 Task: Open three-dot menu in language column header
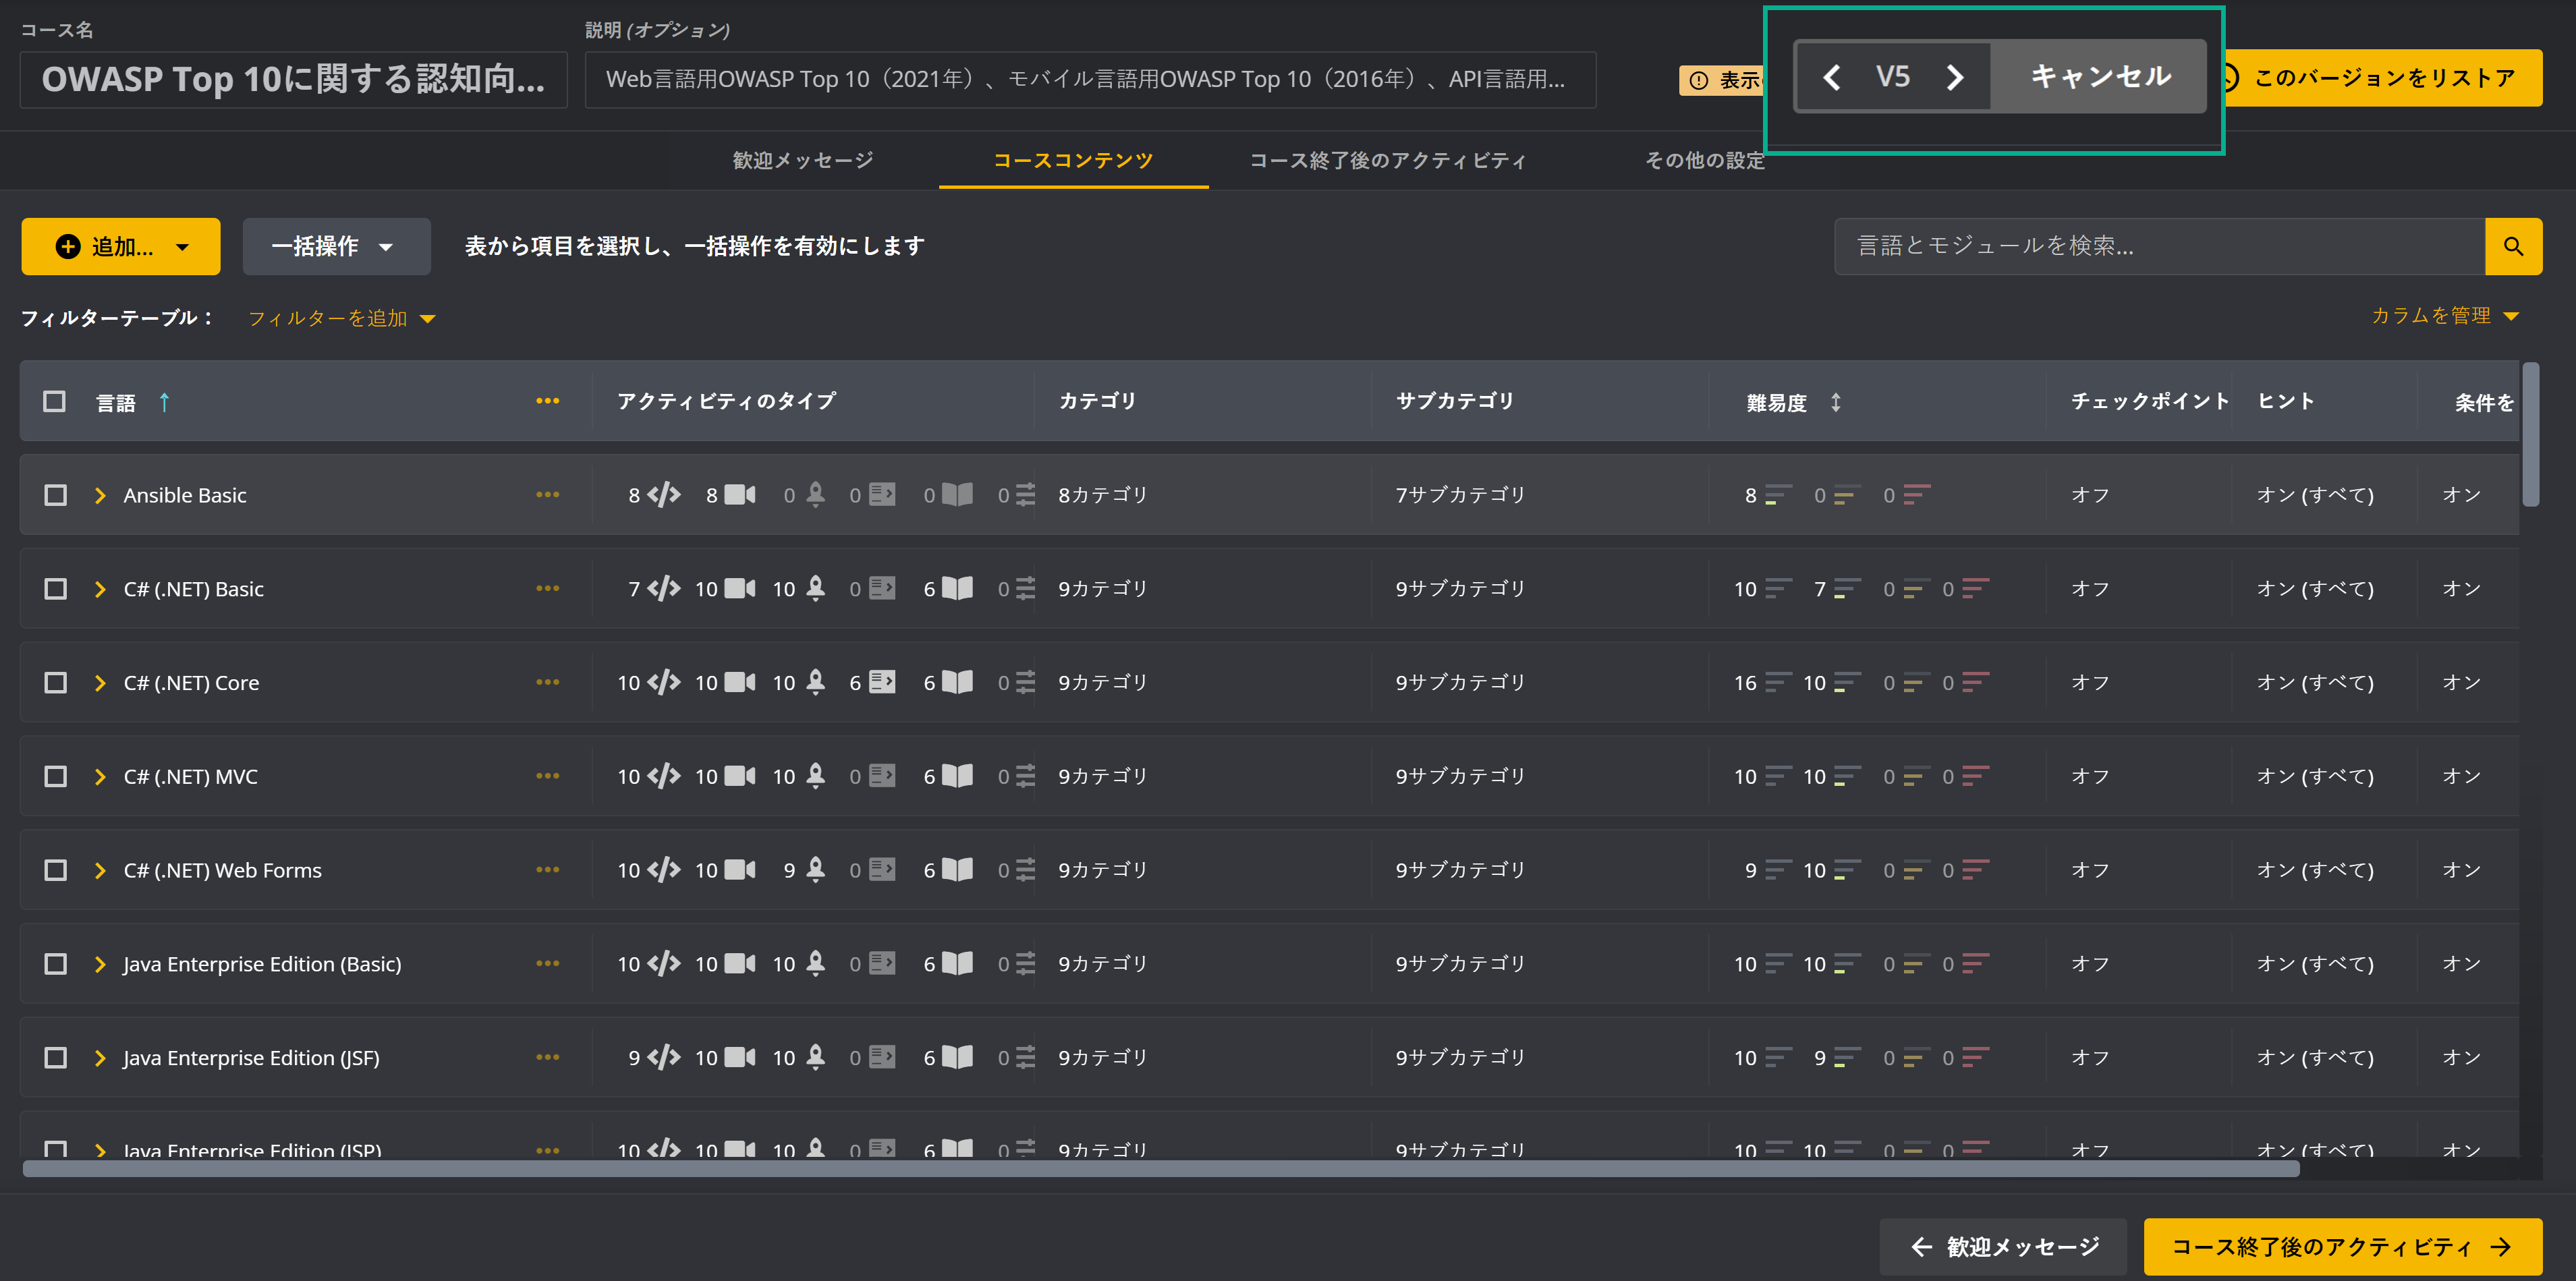coord(547,401)
